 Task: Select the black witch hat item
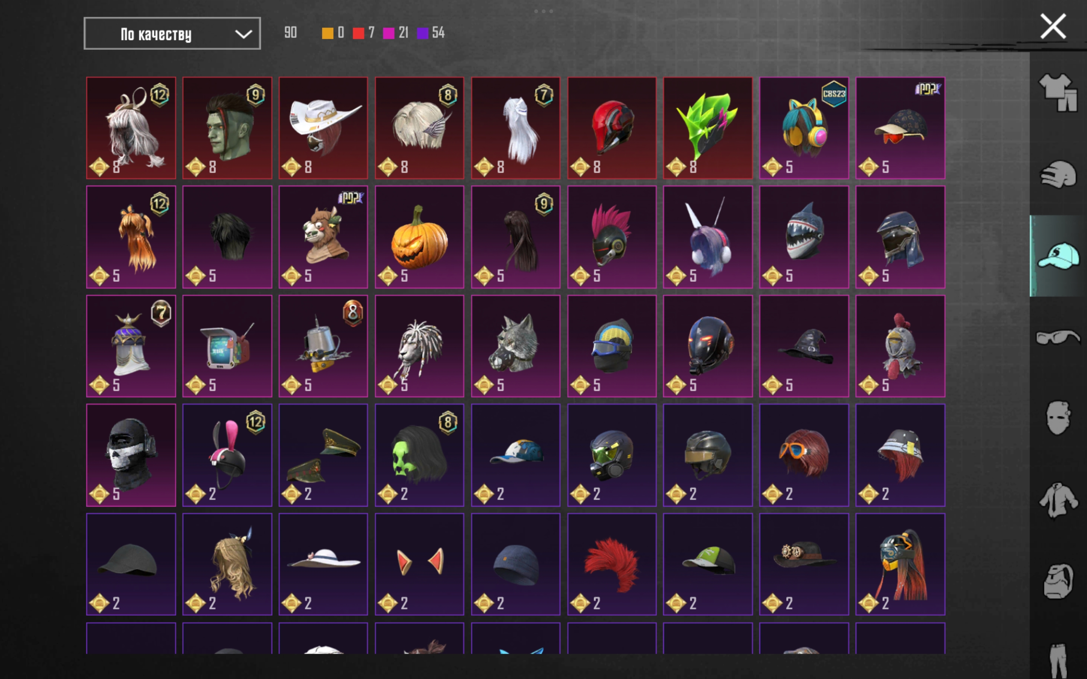click(x=804, y=346)
